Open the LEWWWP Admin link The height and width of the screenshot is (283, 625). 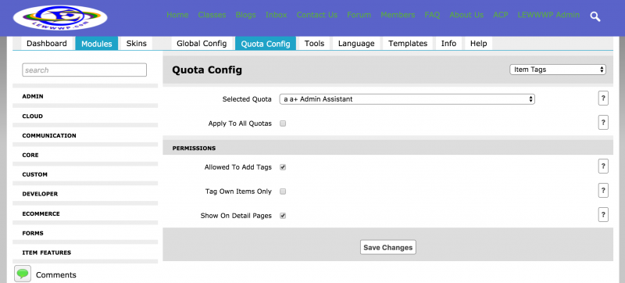pos(548,15)
